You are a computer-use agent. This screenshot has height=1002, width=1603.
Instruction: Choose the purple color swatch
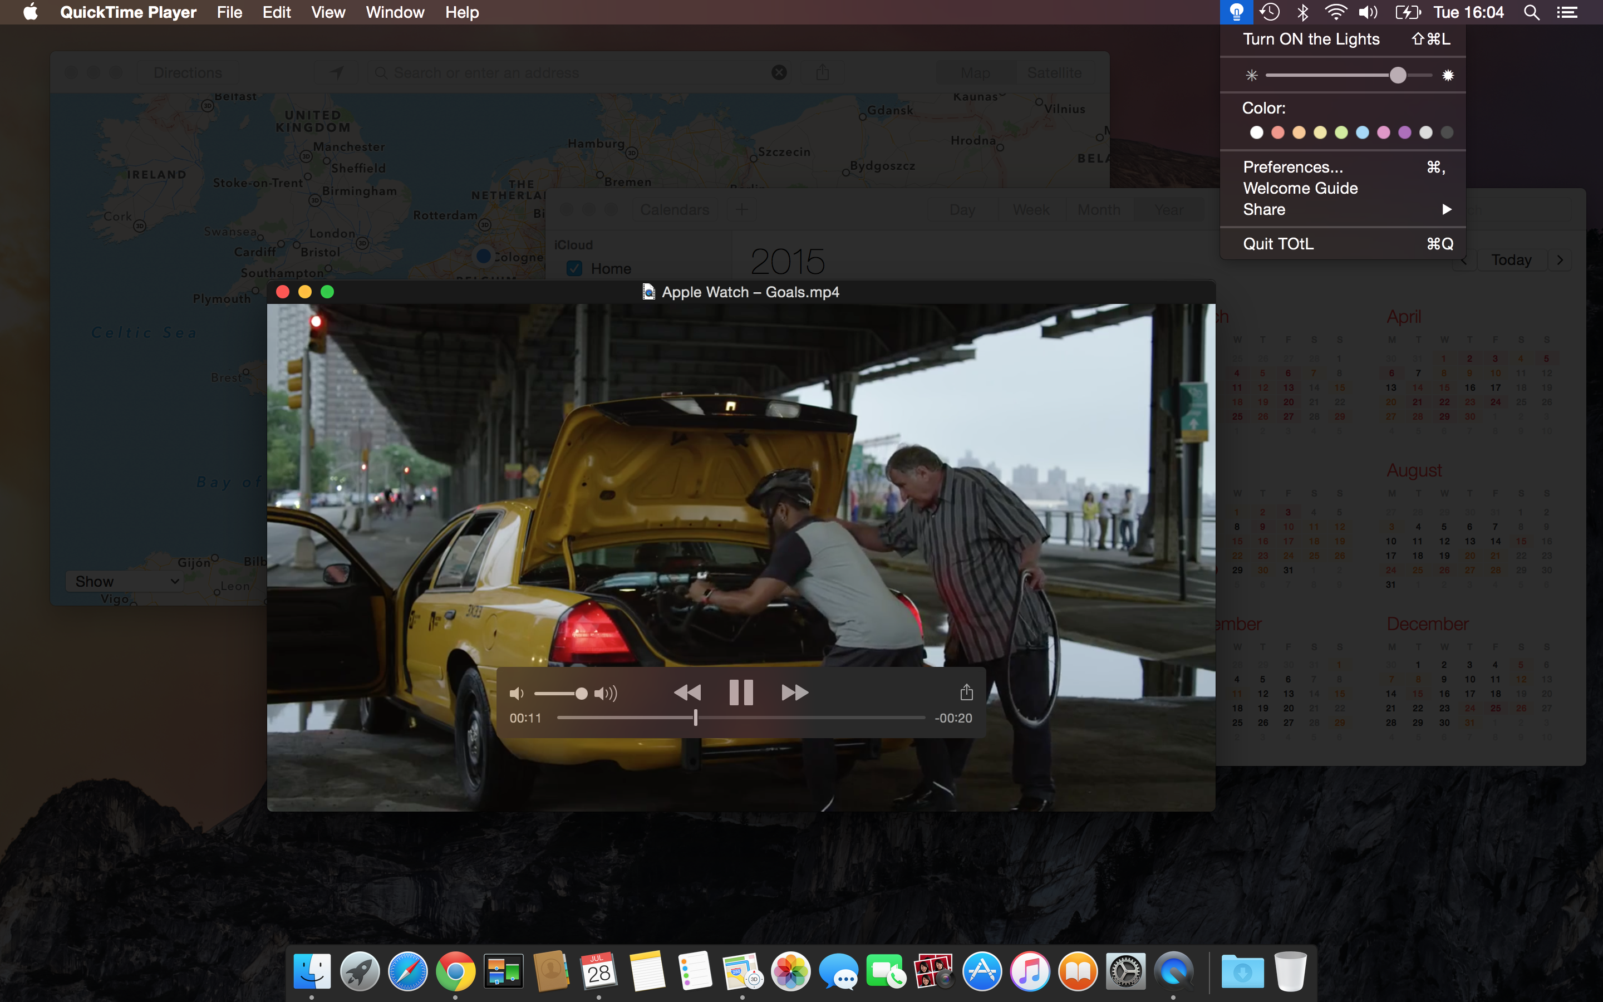click(x=1405, y=132)
